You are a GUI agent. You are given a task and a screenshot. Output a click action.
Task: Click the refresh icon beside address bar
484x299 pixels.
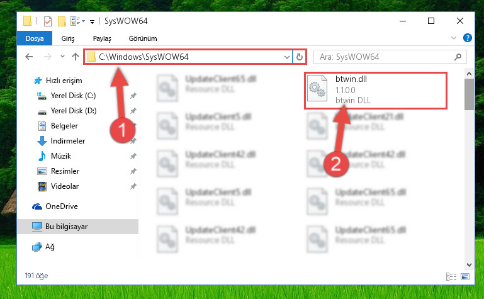coord(300,57)
